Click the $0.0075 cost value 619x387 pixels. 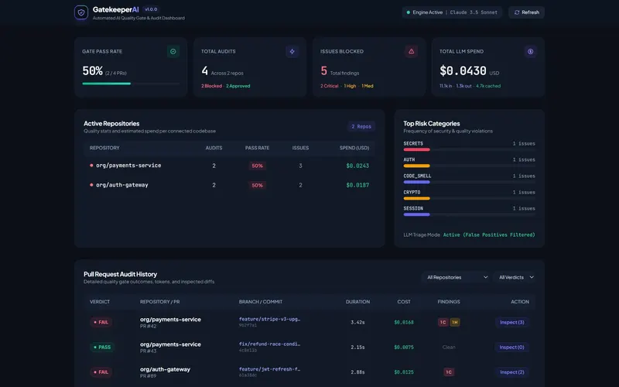click(x=404, y=347)
